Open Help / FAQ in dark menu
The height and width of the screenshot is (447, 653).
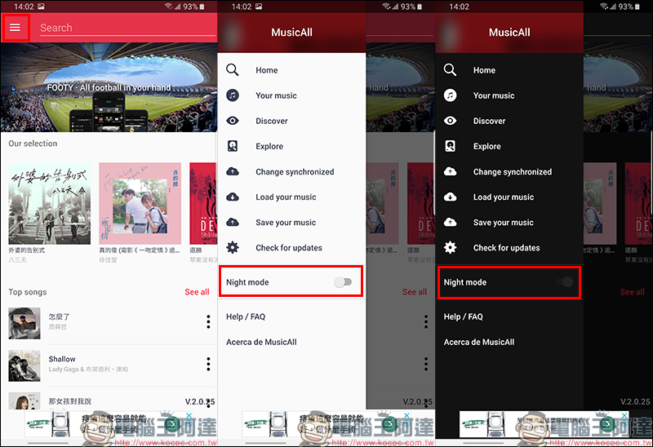pyautogui.click(x=463, y=316)
